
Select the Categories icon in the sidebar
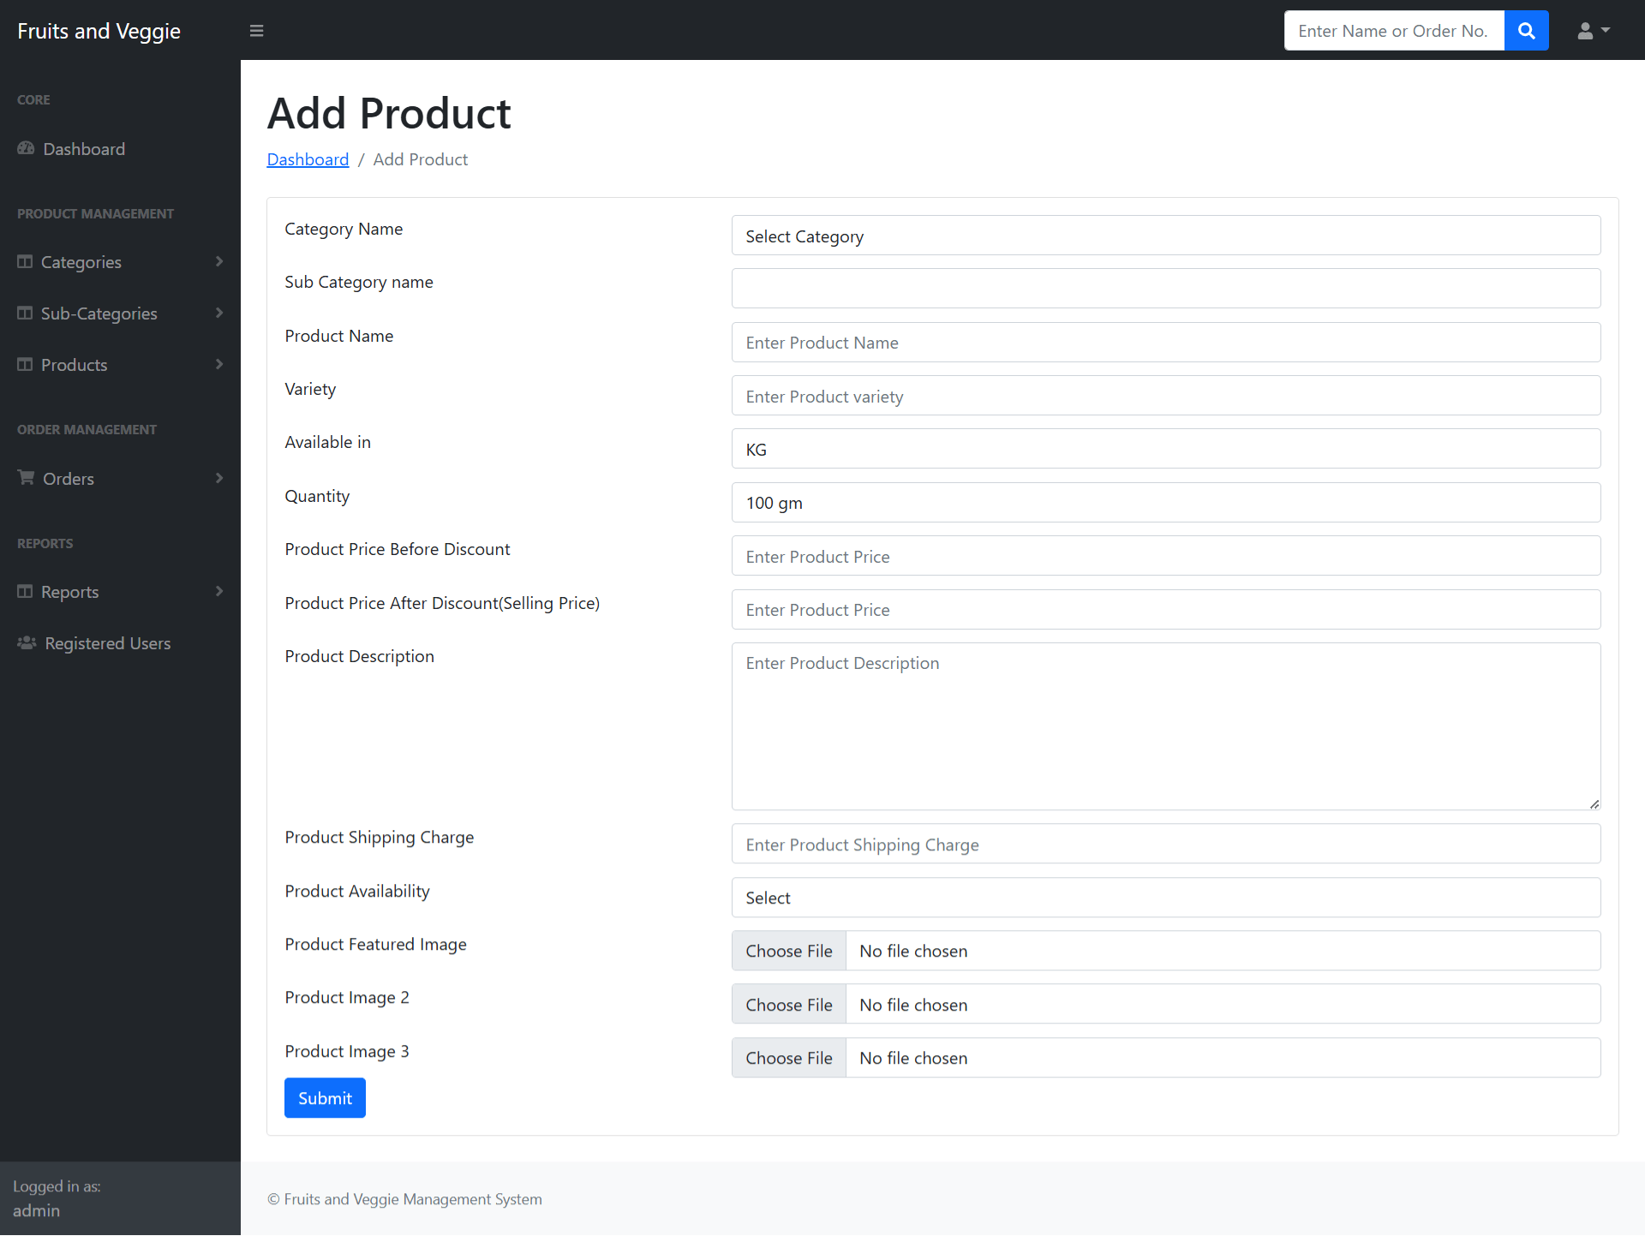[x=26, y=262]
